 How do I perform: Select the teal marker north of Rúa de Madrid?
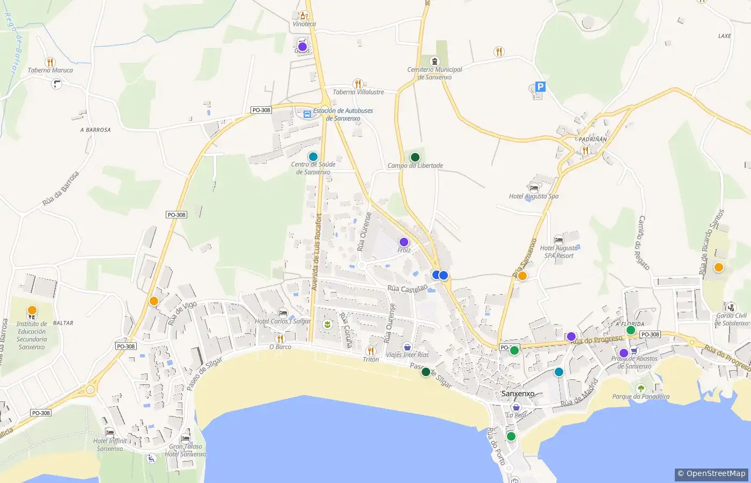(559, 372)
